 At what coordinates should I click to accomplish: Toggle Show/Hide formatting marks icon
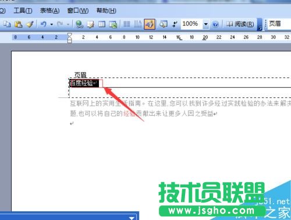(x=175, y=24)
